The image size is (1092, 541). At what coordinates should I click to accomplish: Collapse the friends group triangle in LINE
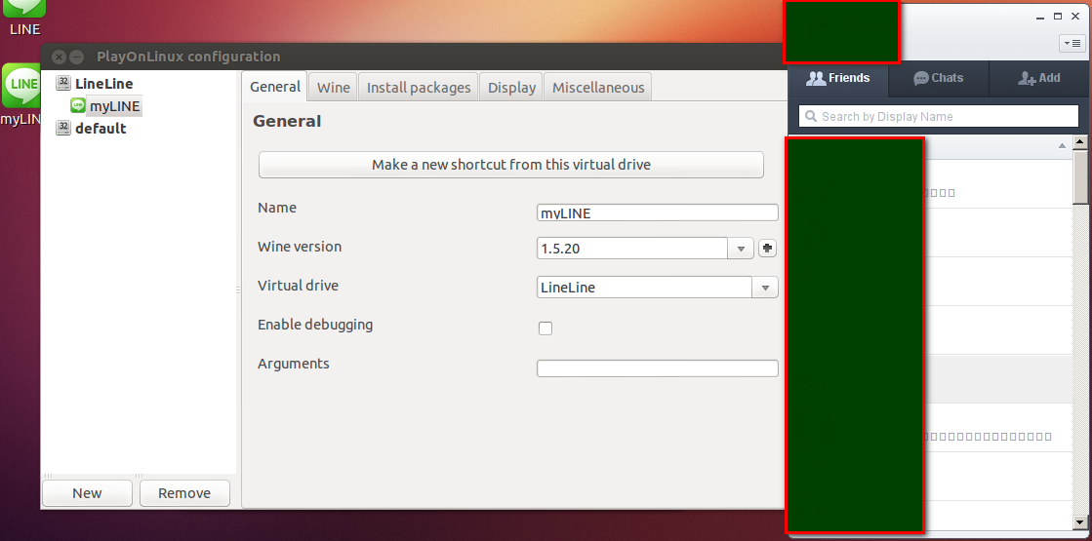pos(1062,145)
